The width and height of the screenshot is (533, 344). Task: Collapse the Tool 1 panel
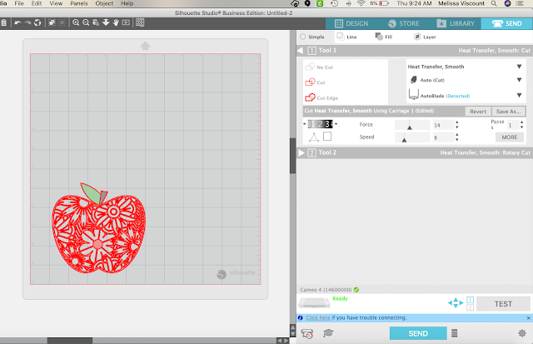(x=300, y=50)
